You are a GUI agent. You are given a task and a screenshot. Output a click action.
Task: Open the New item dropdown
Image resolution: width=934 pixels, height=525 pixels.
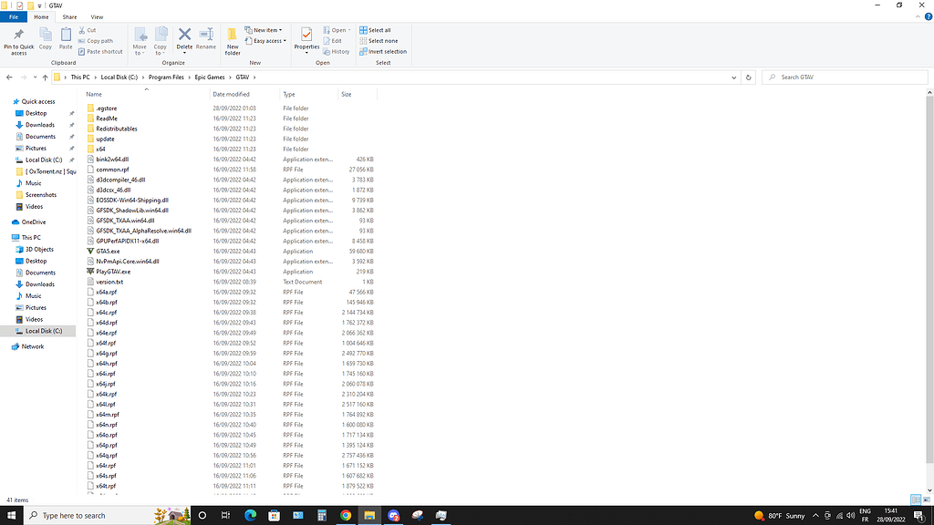[264, 29]
